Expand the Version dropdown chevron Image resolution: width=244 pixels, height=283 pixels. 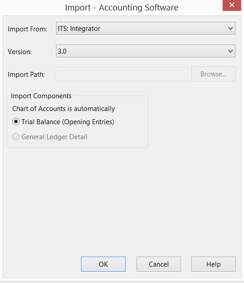pyautogui.click(x=230, y=51)
